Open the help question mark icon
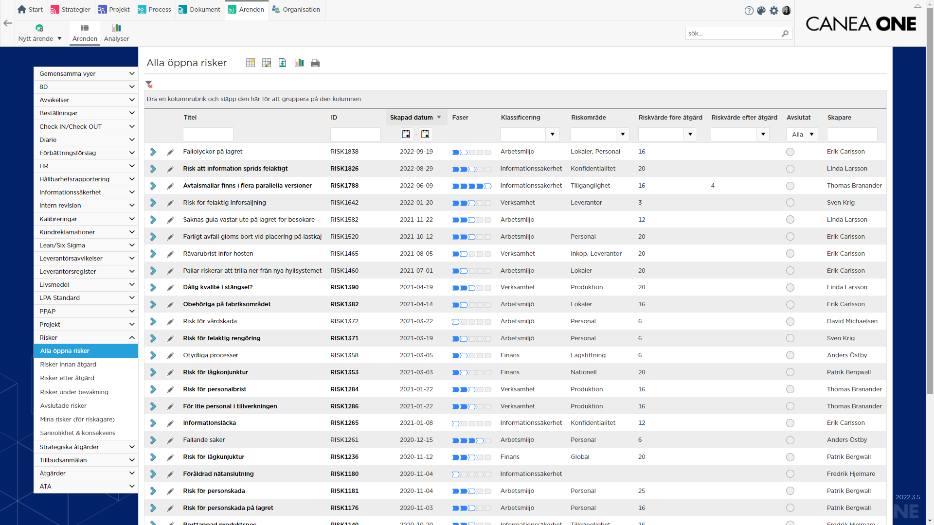The image size is (934, 525). (x=749, y=11)
